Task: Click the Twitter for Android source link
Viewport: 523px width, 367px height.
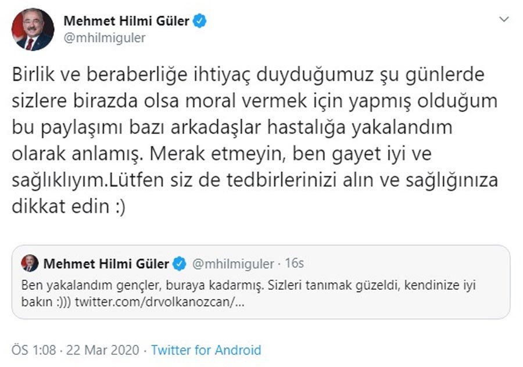Action: click(x=206, y=350)
